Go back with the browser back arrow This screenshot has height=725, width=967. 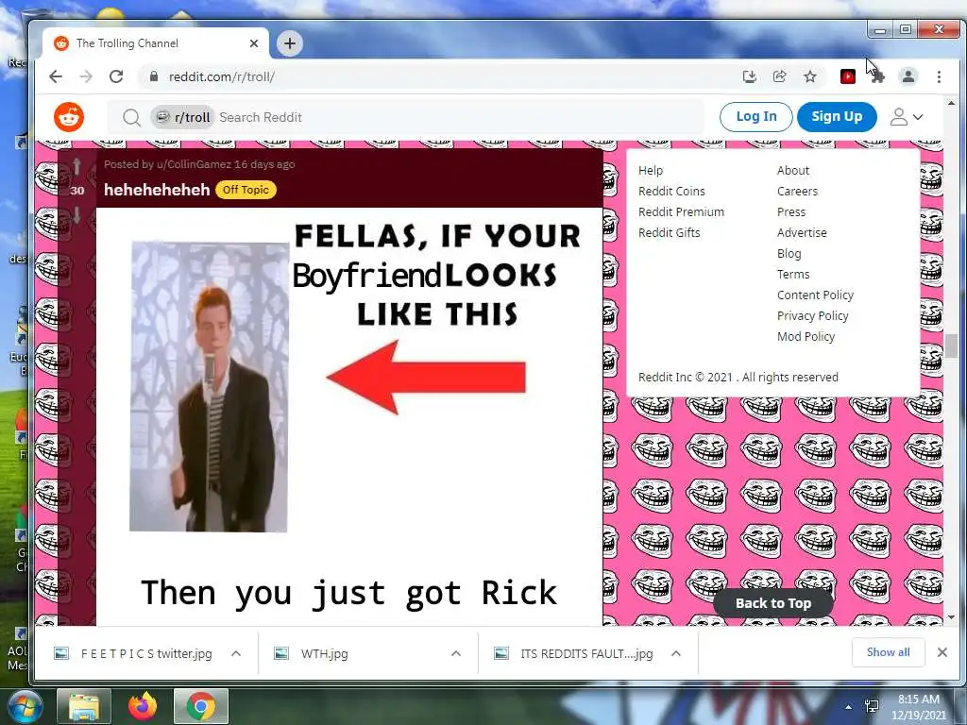click(x=56, y=76)
